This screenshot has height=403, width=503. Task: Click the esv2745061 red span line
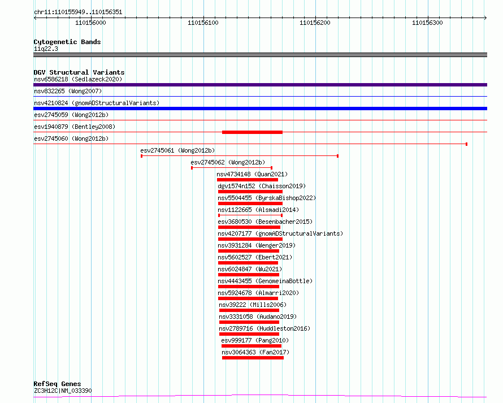point(240,156)
